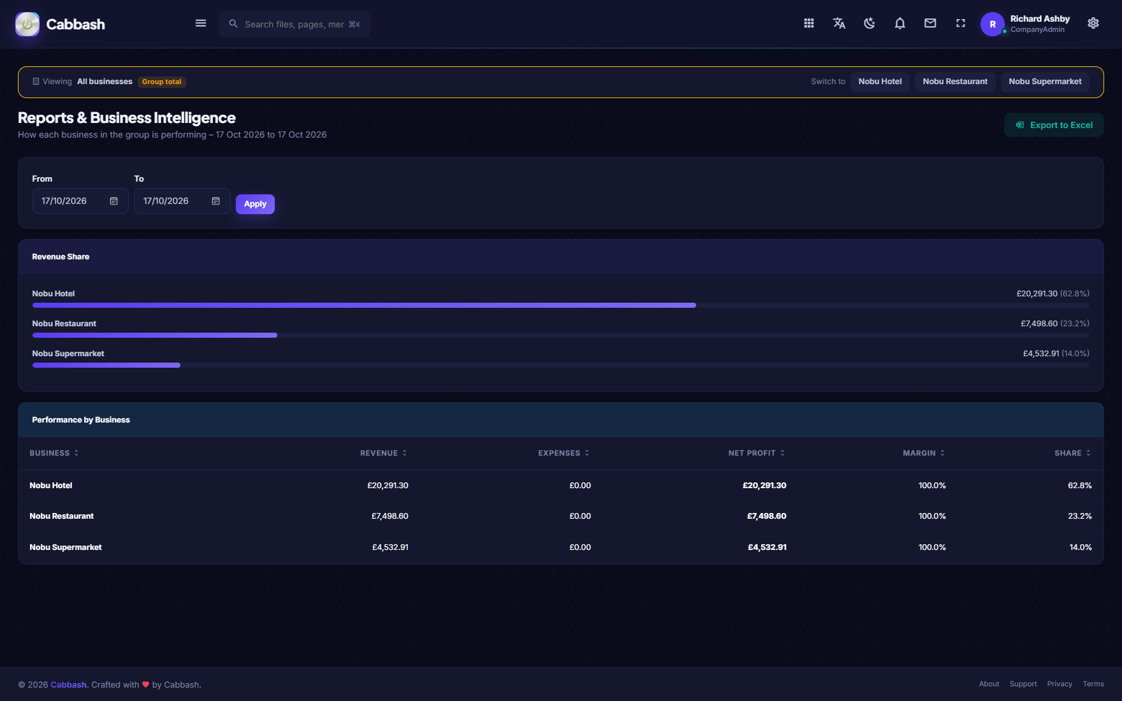Sort table by Margin column
Screen dimensions: 1122x701
click(924, 453)
